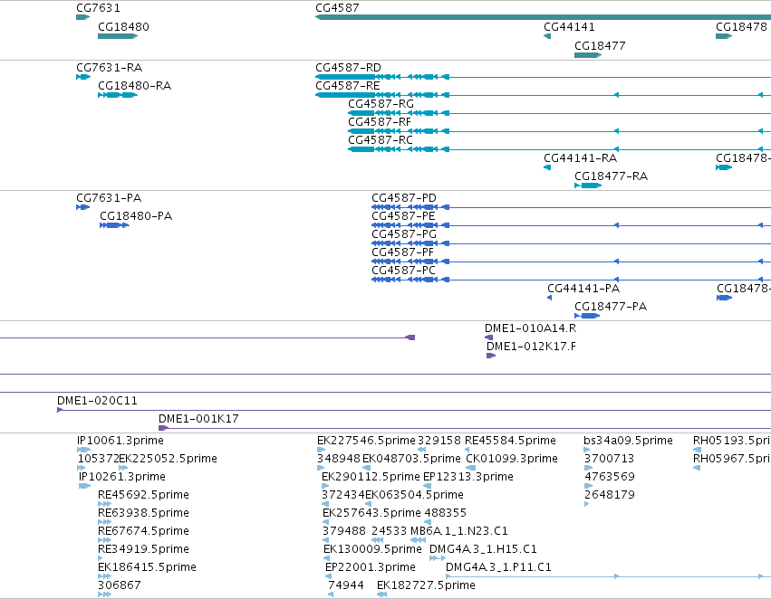This screenshot has width=771, height=599.
Task: Click feature DMG4A.3_1.P11.C1
Action: point(498,567)
